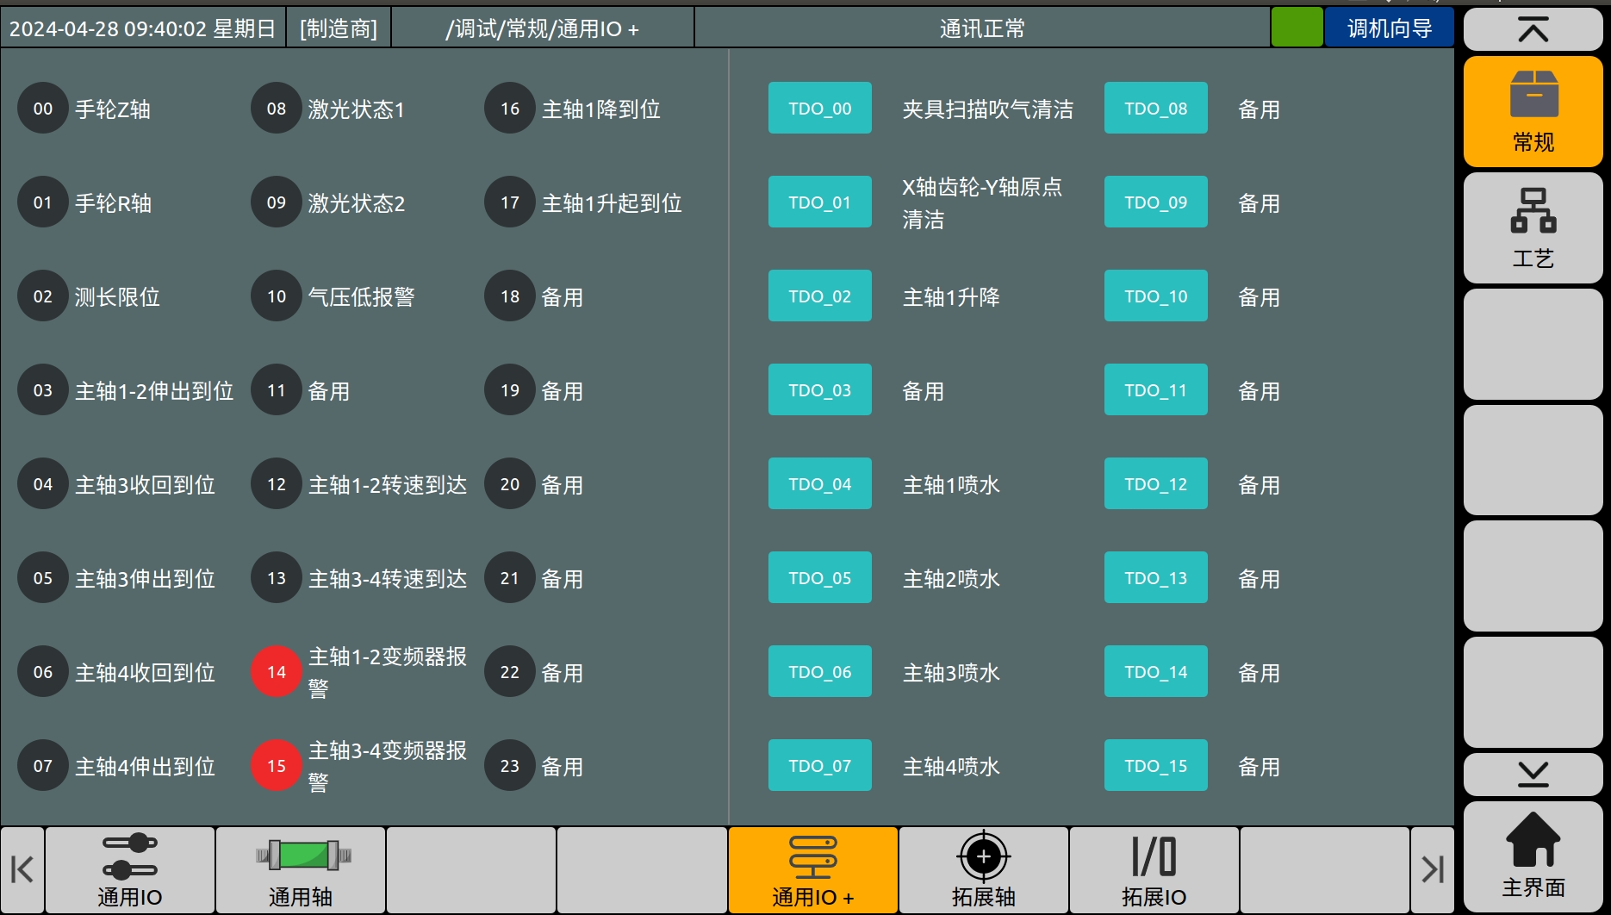Toggle TDO_07 主轴4喷水 output

819,766
